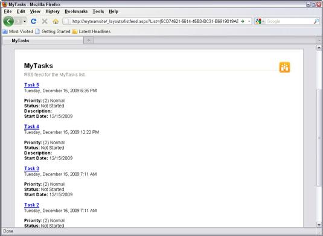Click the magnifier search icon
This screenshot has width=323, height=236.
(x=316, y=21)
